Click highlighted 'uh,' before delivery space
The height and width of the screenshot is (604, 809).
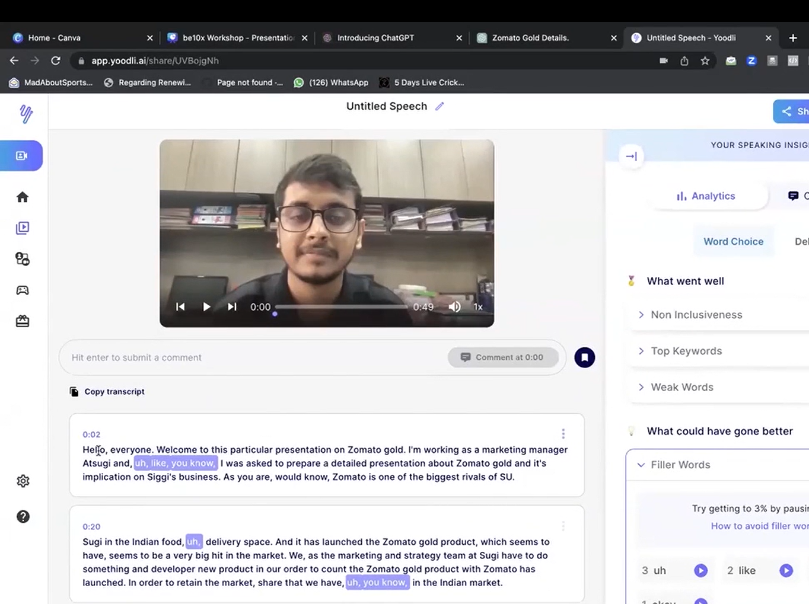[194, 542]
